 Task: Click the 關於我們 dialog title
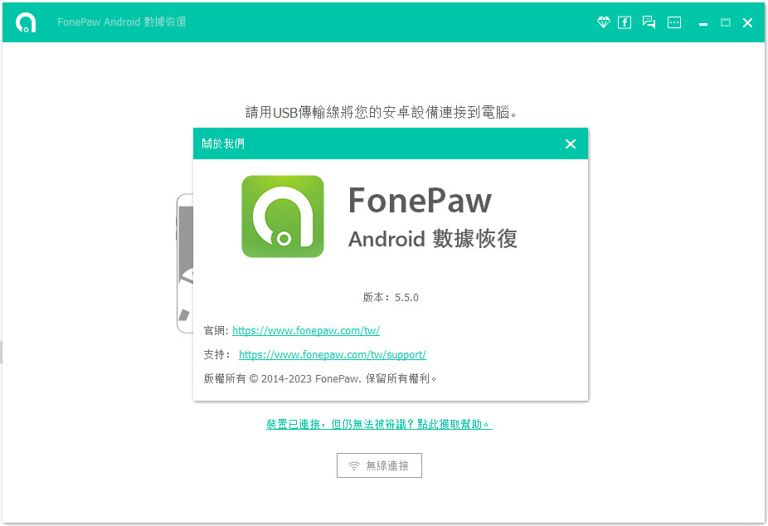[x=223, y=144]
